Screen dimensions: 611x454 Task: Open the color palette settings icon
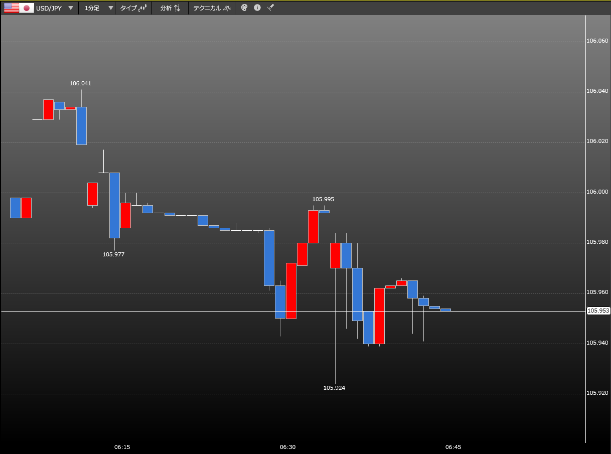pyautogui.click(x=244, y=8)
